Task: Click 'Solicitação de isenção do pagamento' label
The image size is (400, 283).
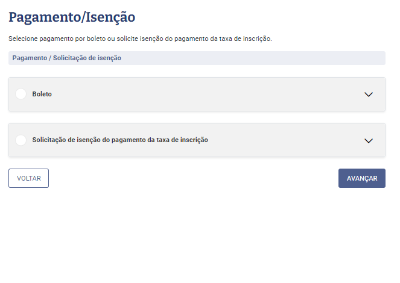Action: [x=120, y=140]
